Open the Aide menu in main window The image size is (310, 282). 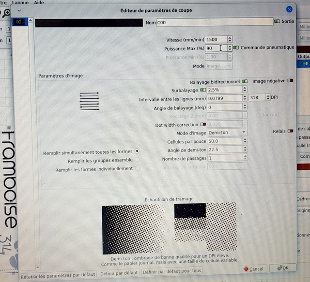39,3
